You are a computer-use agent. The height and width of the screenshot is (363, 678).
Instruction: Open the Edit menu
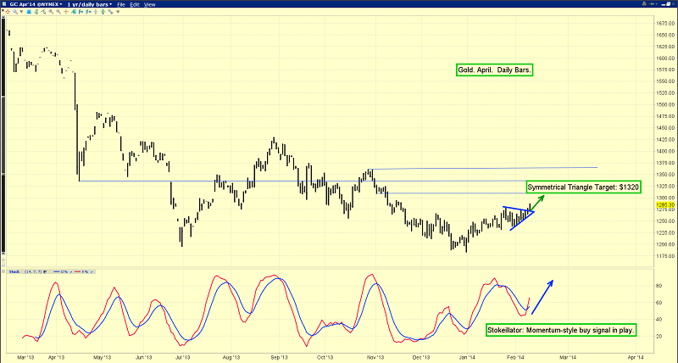coord(136,5)
